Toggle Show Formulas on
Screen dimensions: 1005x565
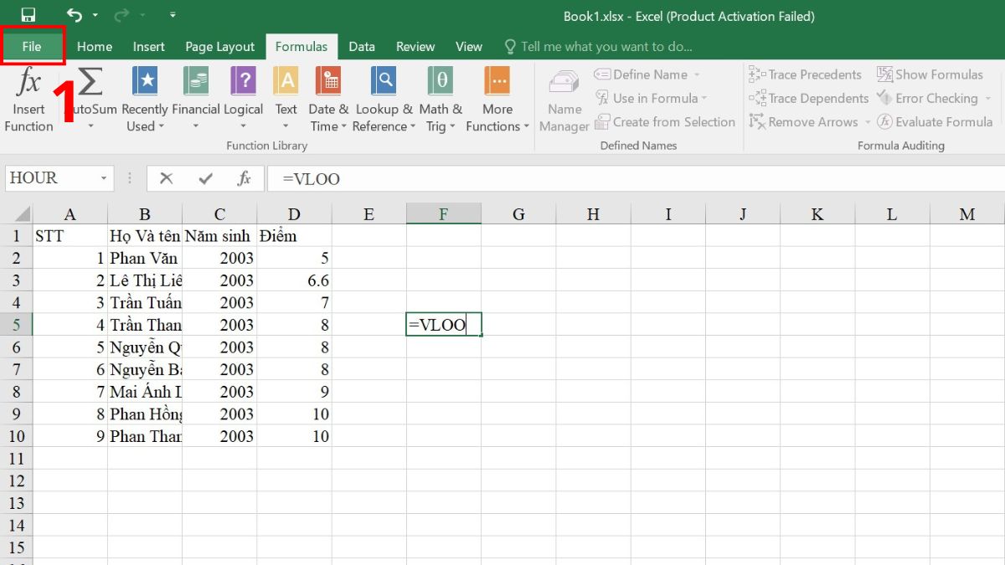pos(930,74)
